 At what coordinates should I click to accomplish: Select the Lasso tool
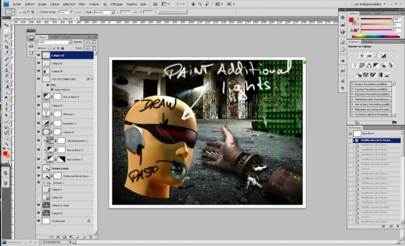[x=7, y=36]
